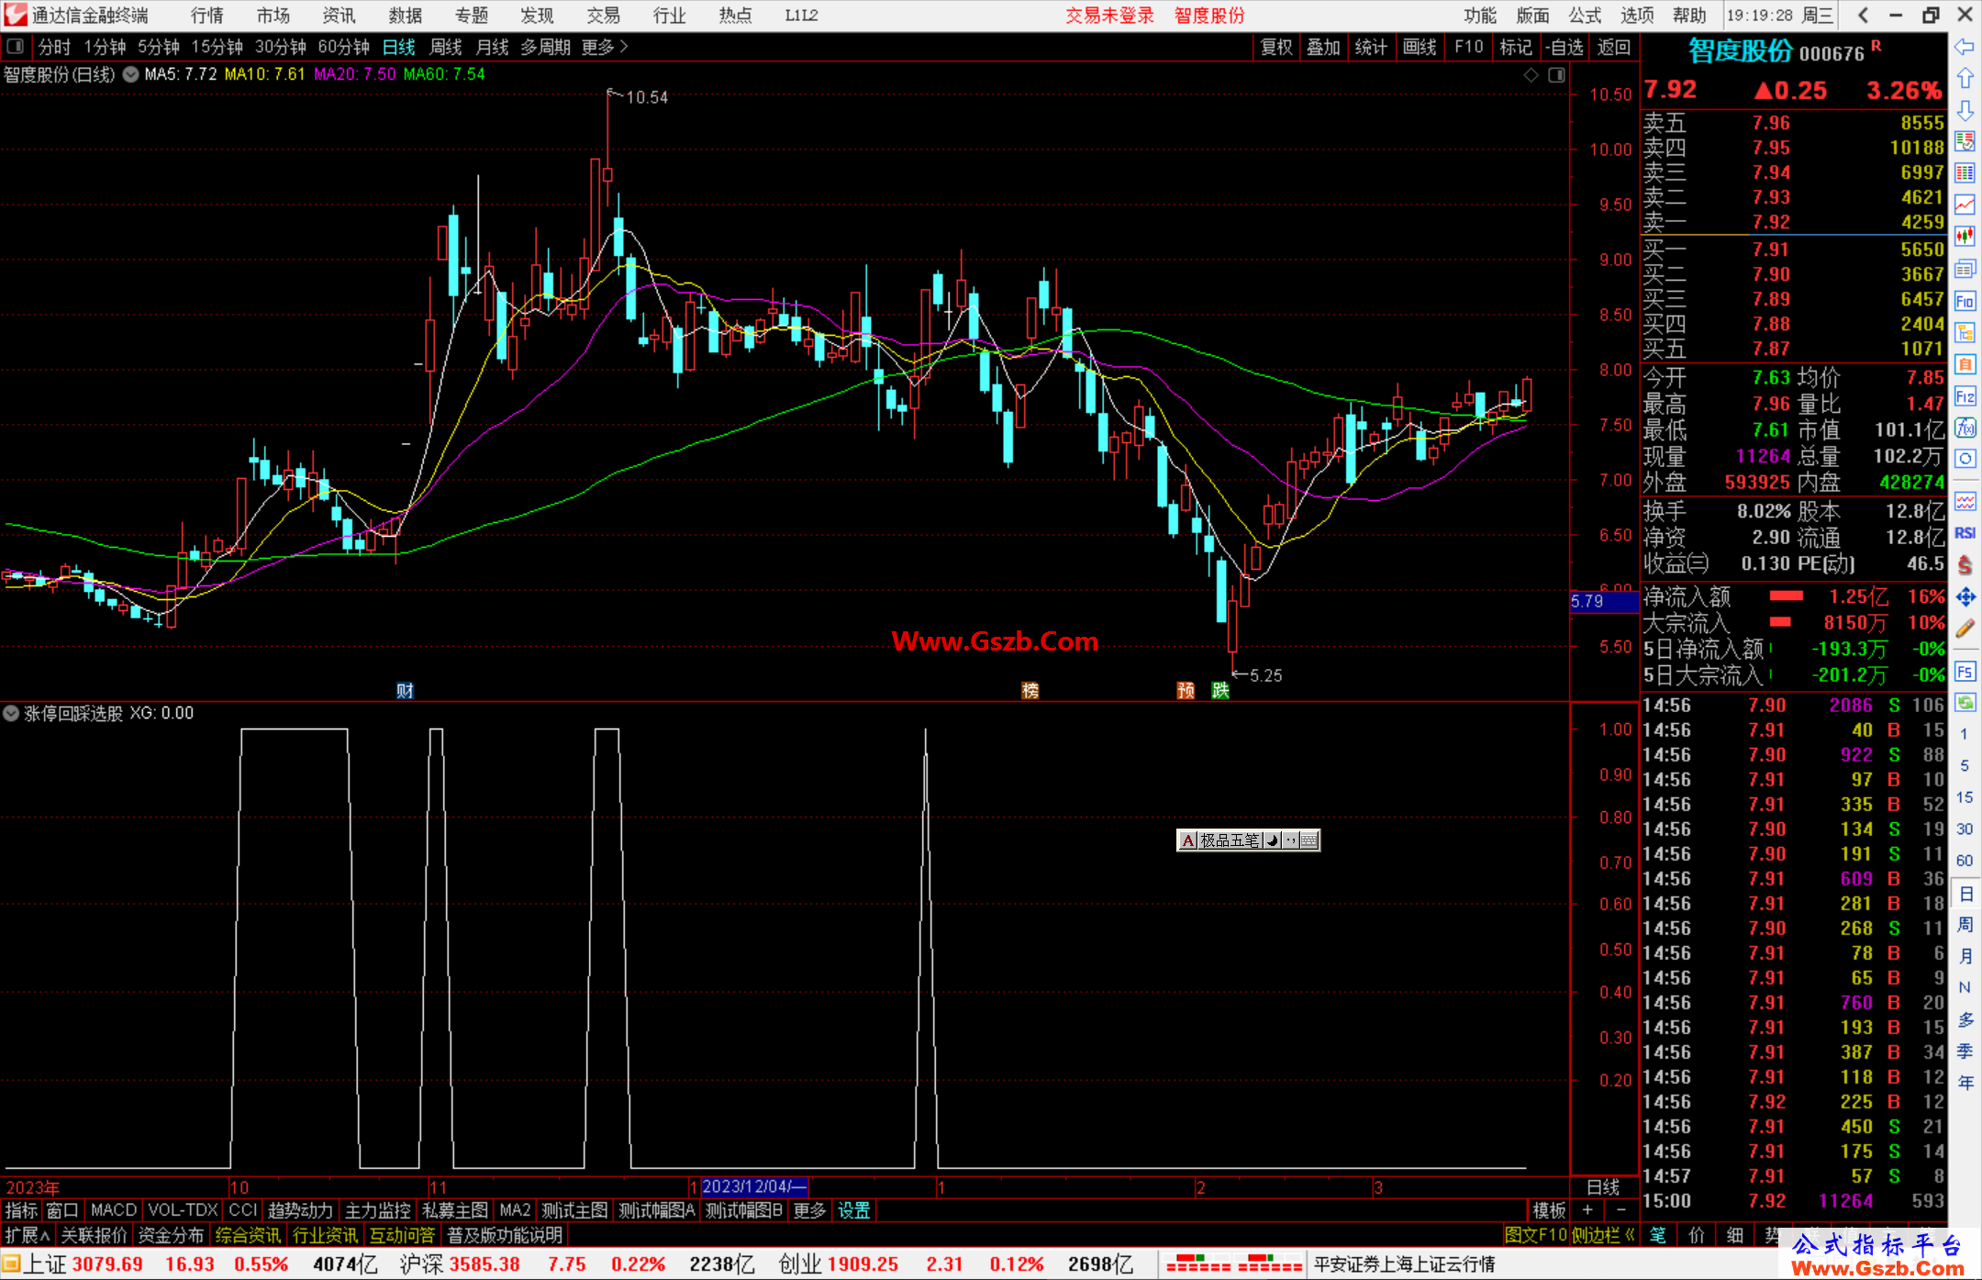
Task: Switch to the 周线 weekly chart tab
Action: coord(446,47)
